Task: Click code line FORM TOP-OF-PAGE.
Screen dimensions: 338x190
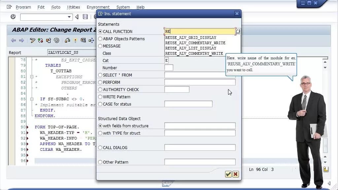Action: coord(57,127)
